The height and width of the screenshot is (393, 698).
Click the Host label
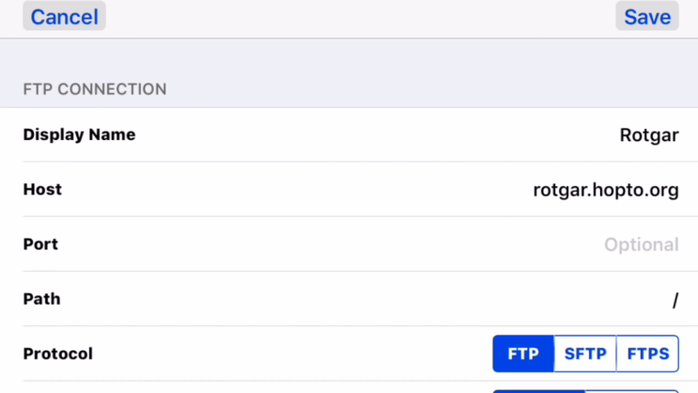click(x=42, y=190)
